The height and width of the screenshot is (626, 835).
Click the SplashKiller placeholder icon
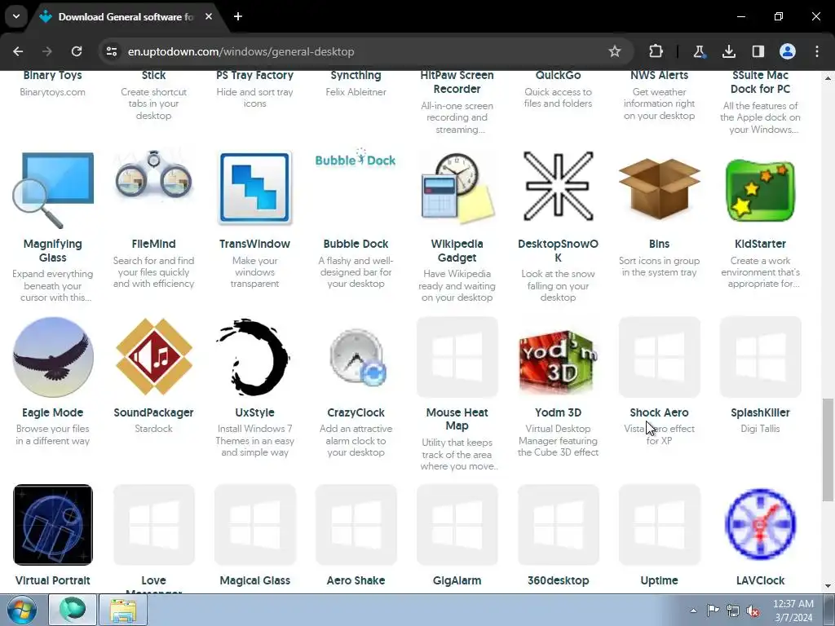click(760, 357)
